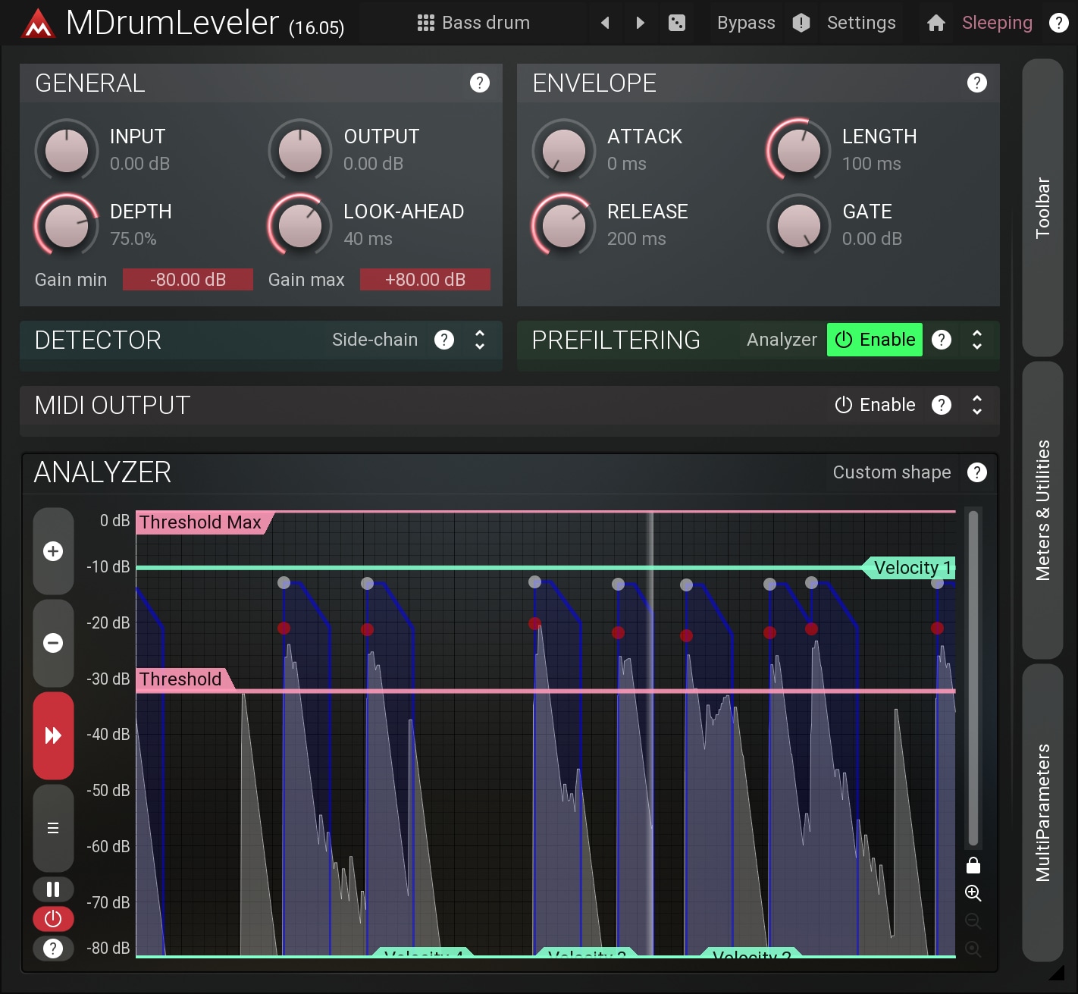Click the LOOK-AHEAD knob
The width and height of the screenshot is (1078, 994).
click(300, 225)
